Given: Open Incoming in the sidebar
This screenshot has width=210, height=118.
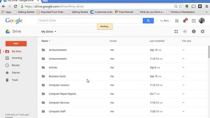Looking at the screenshot, I should tap(17, 58).
